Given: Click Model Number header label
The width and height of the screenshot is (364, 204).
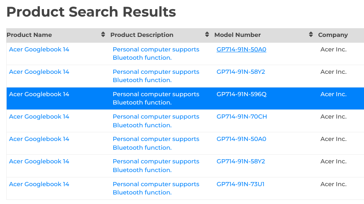Looking at the screenshot, I should [238, 35].
